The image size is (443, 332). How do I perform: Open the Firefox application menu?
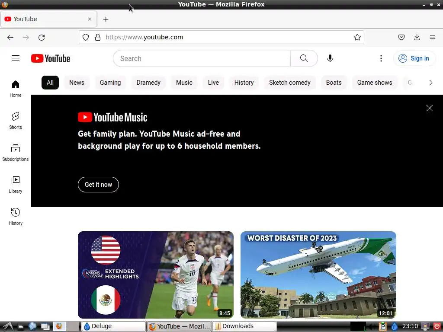click(x=432, y=37)
